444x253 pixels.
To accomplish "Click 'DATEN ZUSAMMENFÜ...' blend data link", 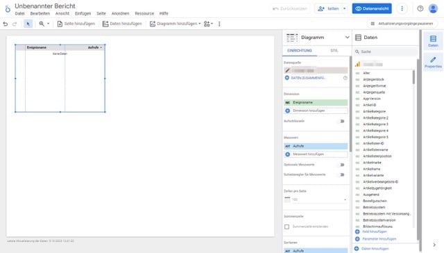I will point(305,78).
